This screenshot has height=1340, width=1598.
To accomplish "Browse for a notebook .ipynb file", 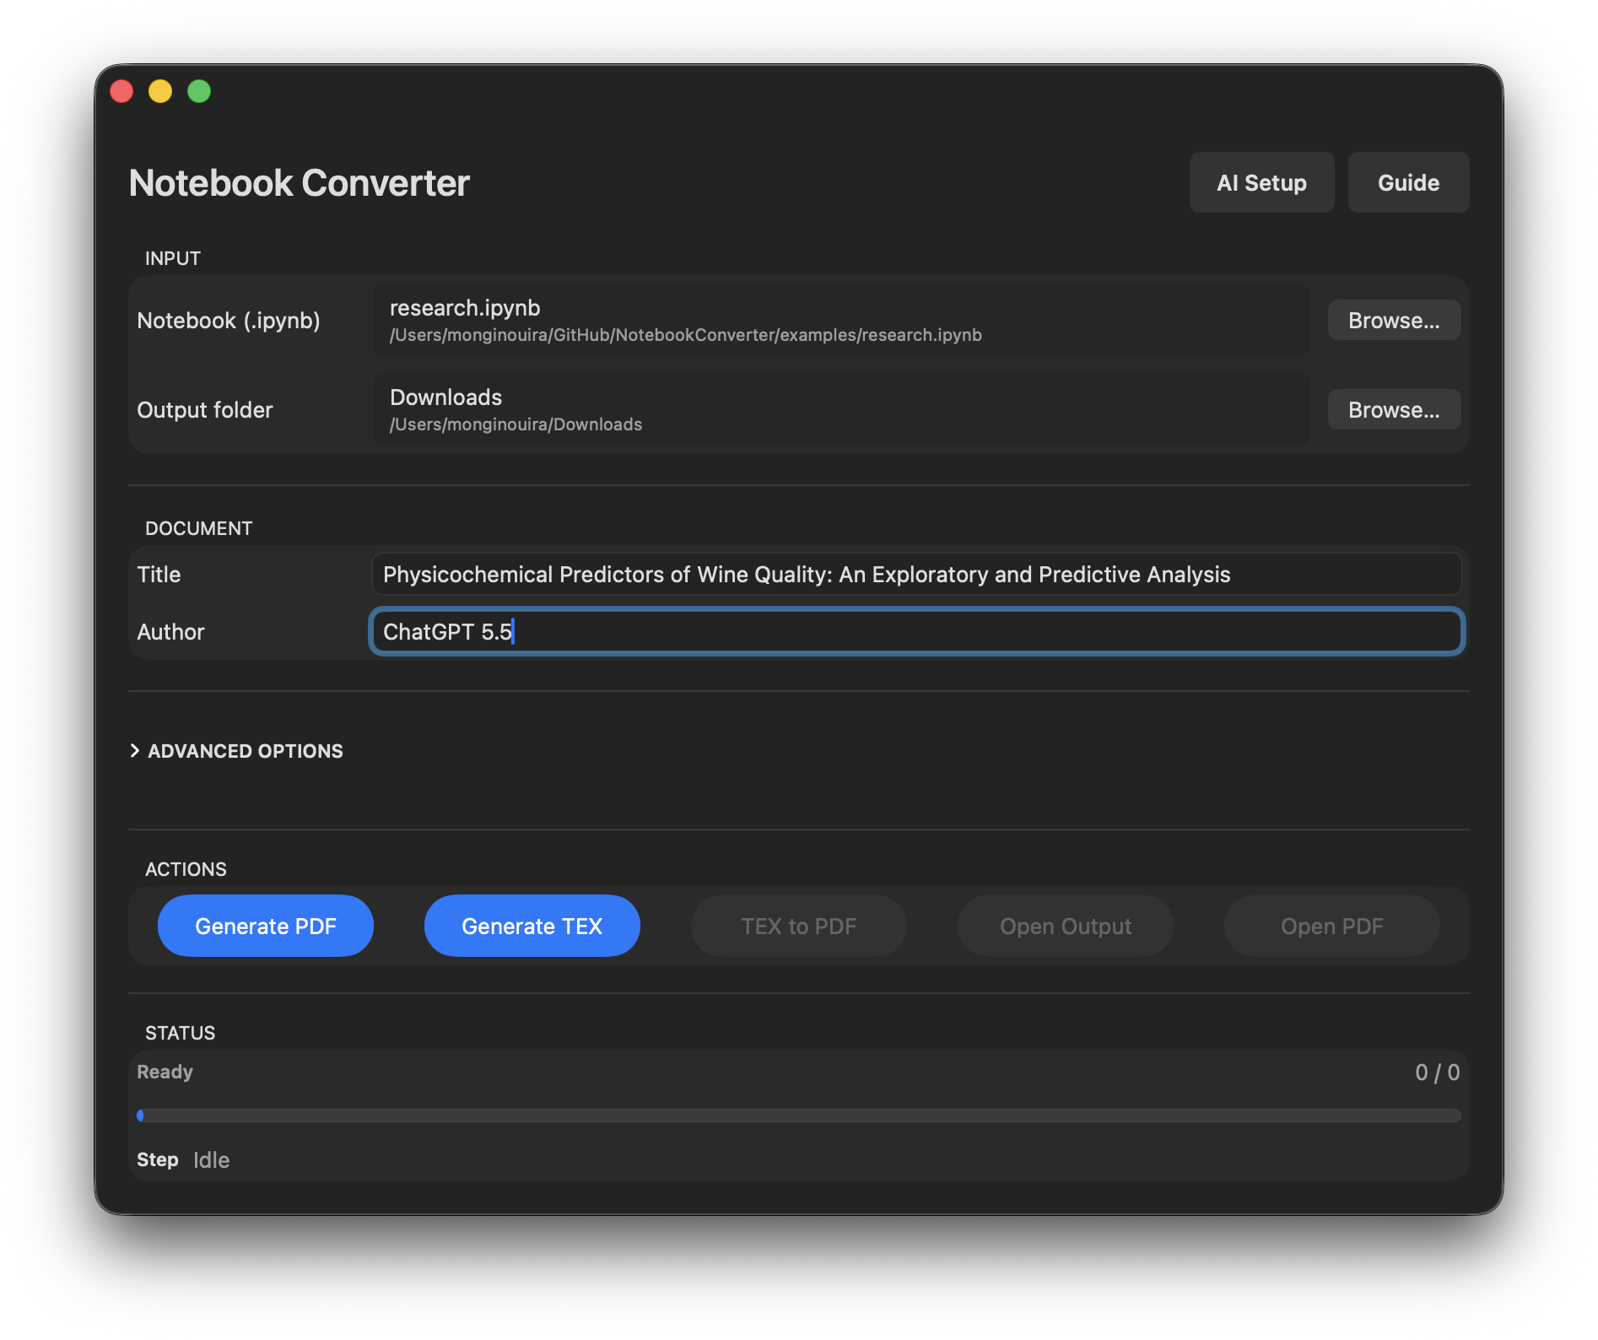I will click(1394, 321).
